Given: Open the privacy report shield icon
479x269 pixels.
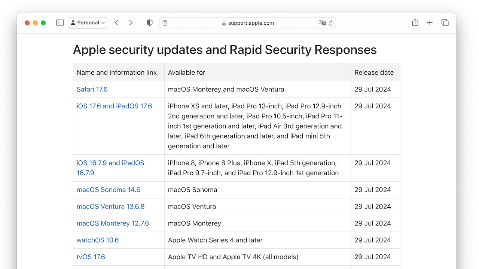Looking at the screenshot, I should click(x=150, y=23).
